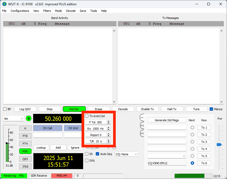Viewport: 227px width, 179px height.
Task: Select the Q65 mode button
Action: (25, 159)
